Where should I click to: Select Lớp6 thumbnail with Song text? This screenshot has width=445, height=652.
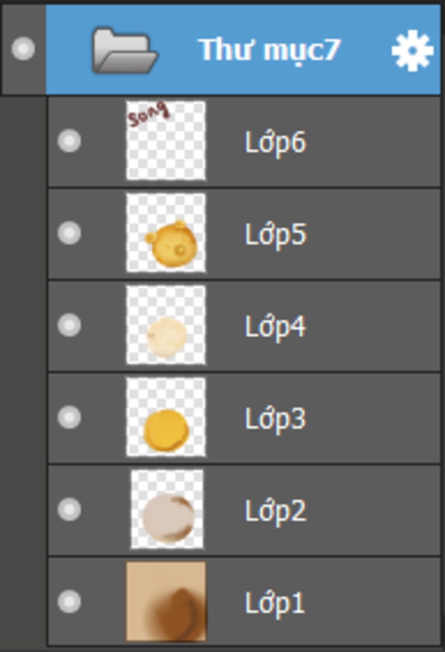pyautogui.click(x=166, y=141)
